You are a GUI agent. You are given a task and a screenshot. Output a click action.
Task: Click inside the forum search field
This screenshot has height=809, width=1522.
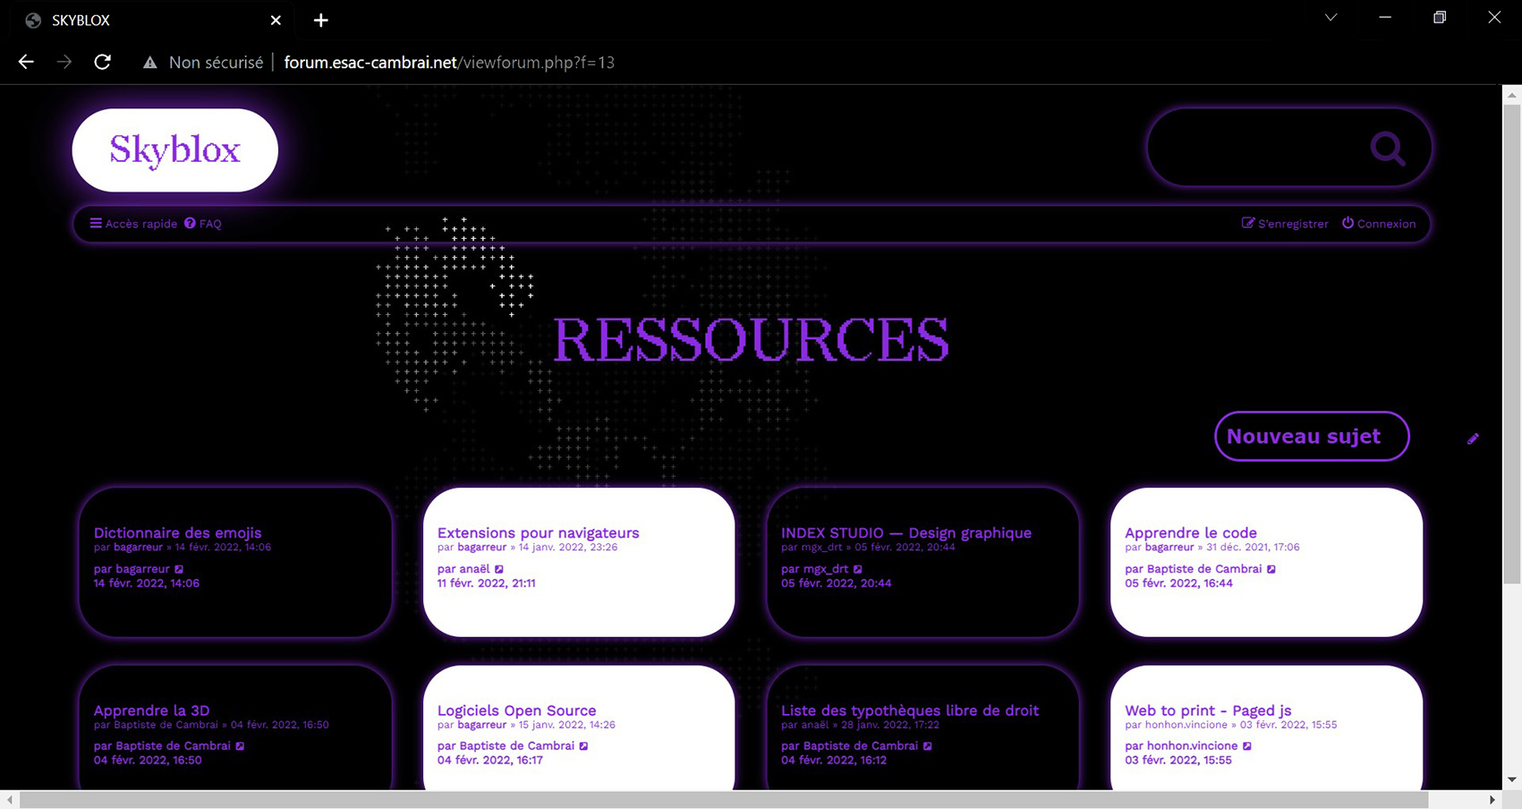pos(1253,149)
